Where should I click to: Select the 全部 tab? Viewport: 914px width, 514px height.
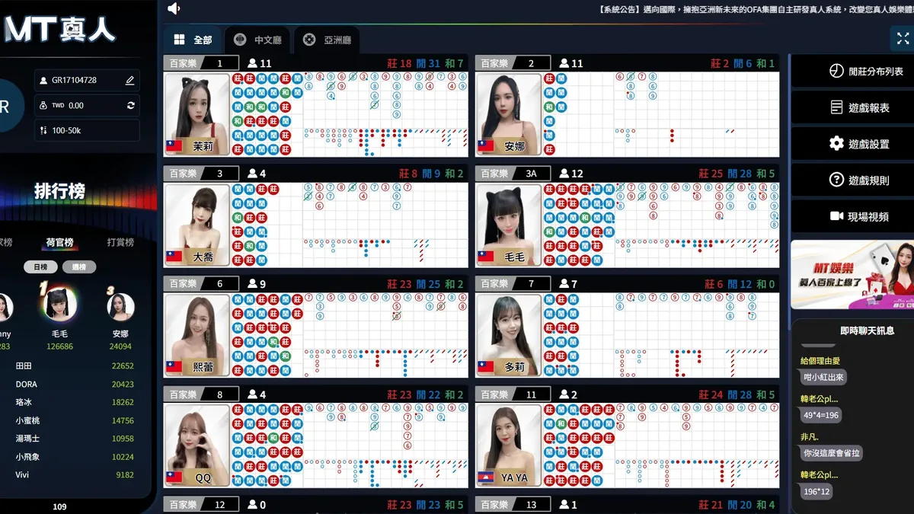[193, 40]
